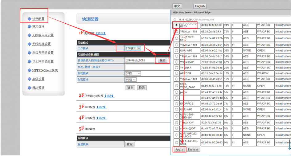Open the 模块管理 sidebar menu item
The image size is (291, 156).
pyautogui.click(x=38, y=88)
